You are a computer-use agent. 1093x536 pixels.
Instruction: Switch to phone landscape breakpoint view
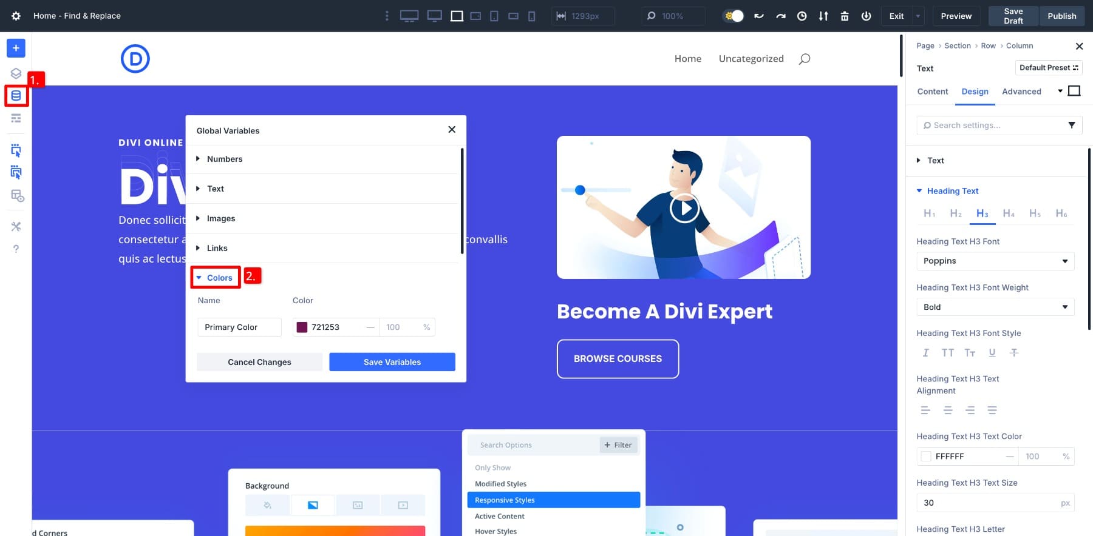[x=514, y=16]
